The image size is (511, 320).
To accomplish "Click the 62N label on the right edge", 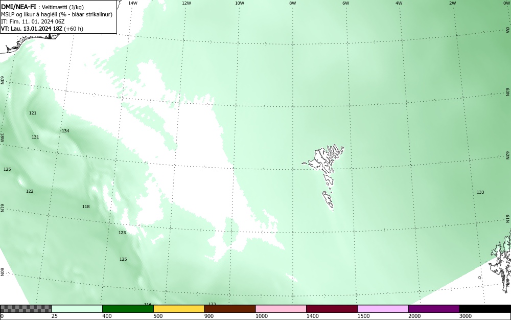I will click(508, 155).
